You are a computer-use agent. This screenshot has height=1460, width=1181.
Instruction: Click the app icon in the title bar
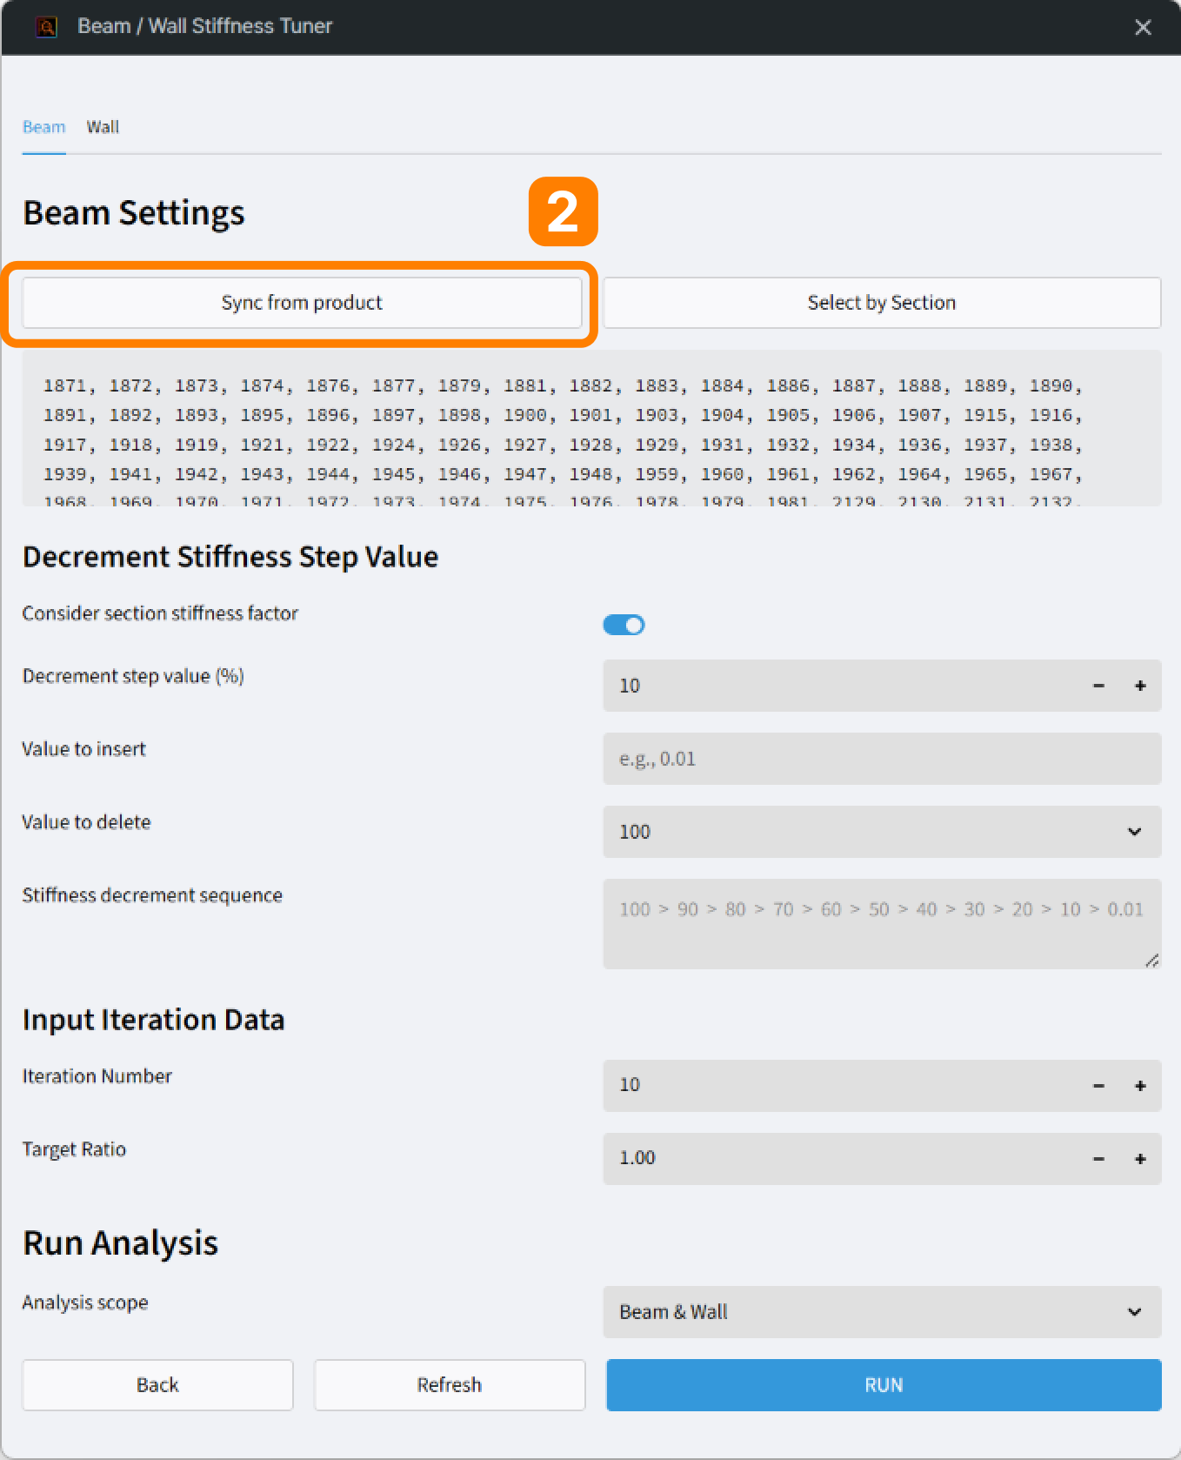pos(46,27)
